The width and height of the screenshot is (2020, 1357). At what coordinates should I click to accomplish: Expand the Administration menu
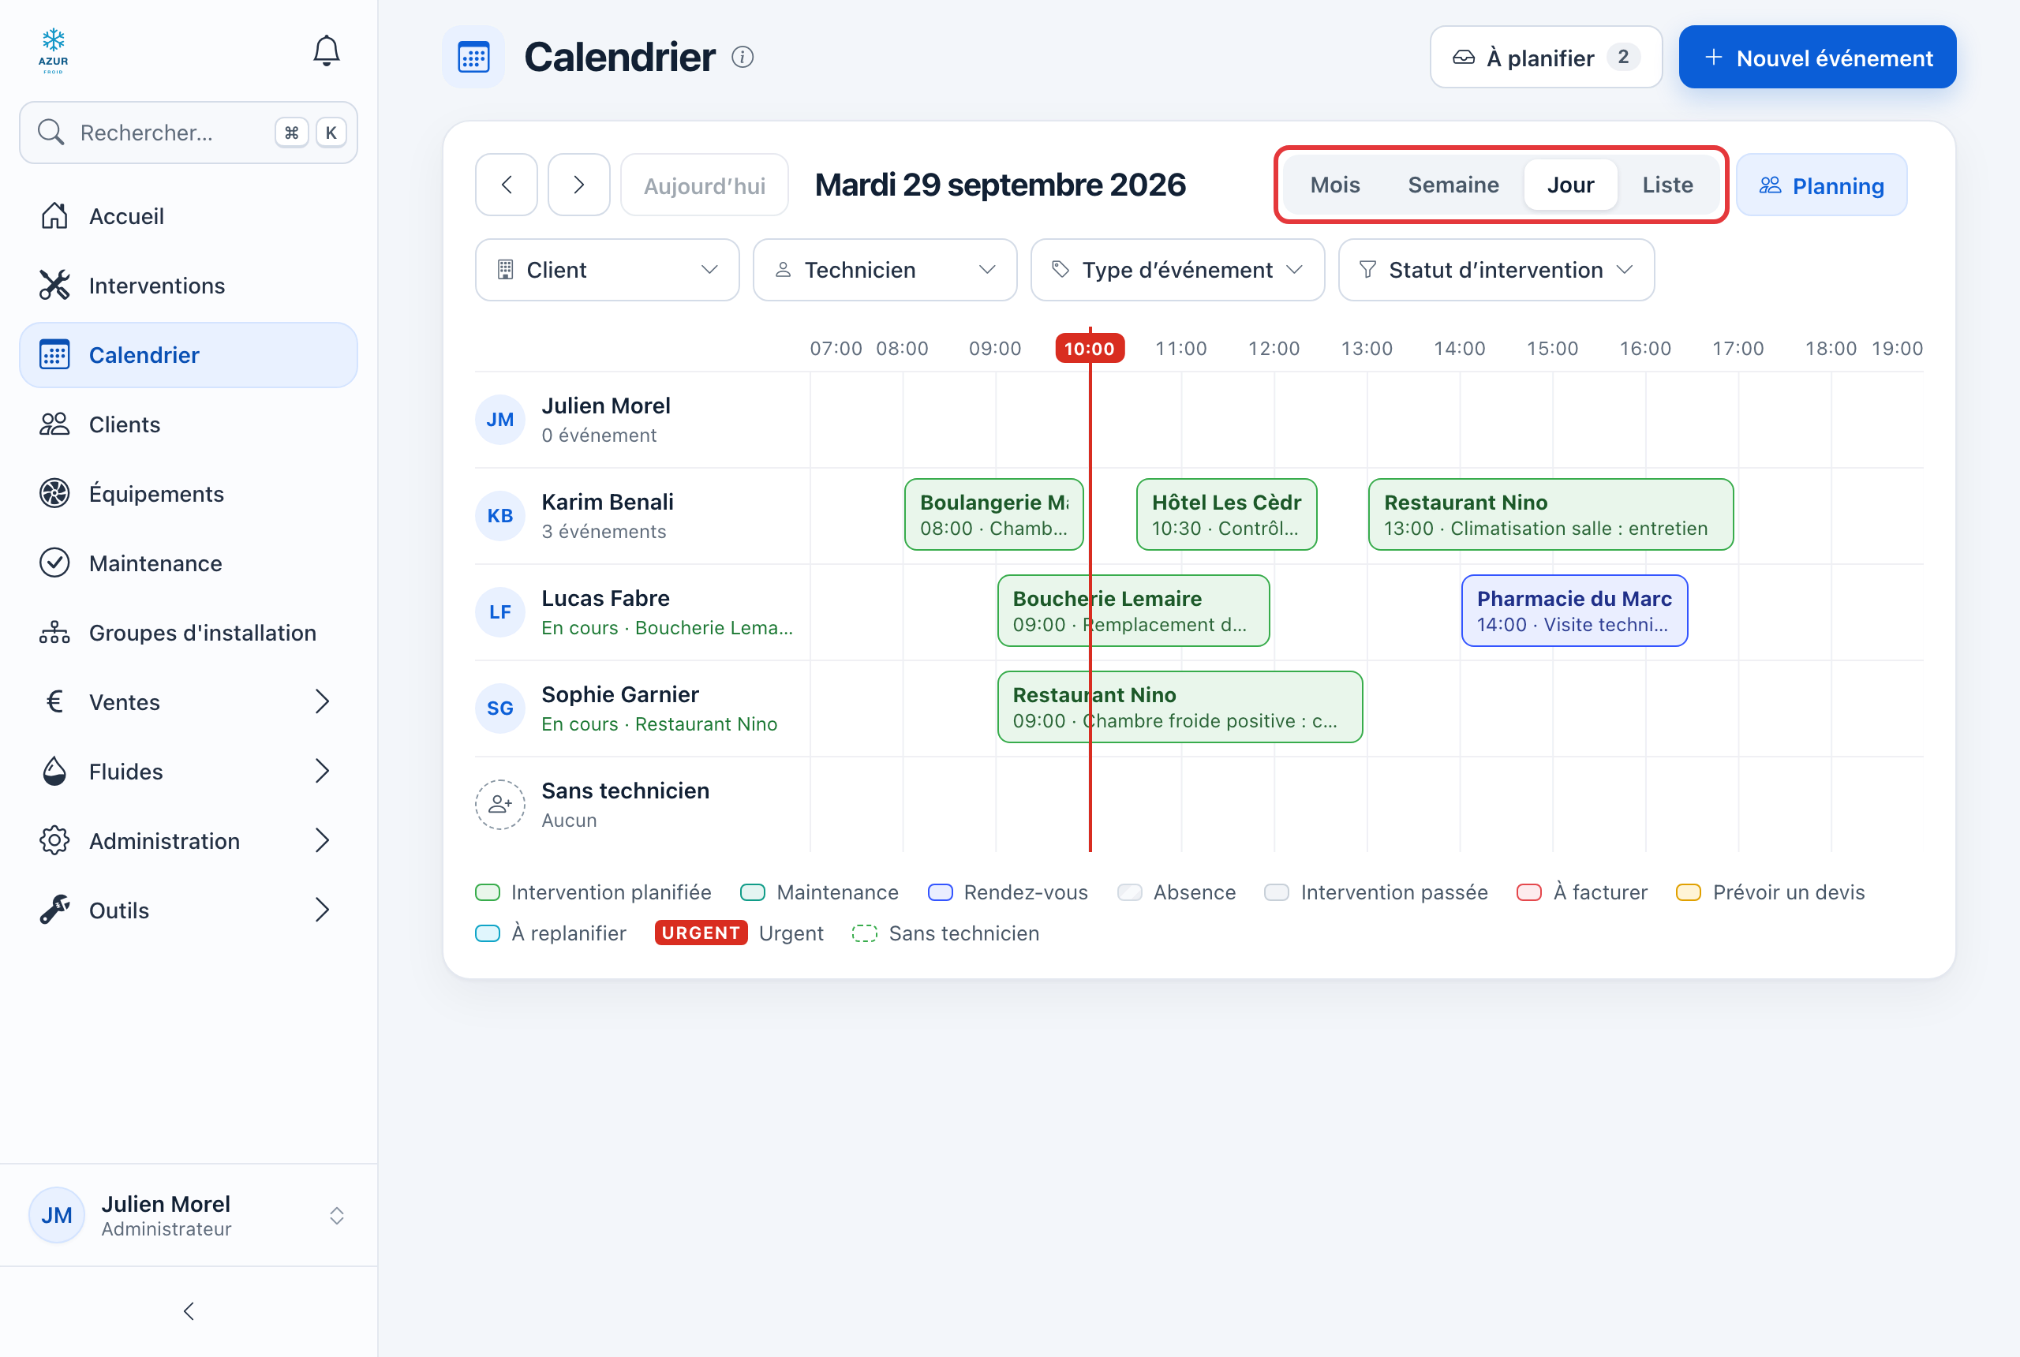[x=189, y=840]
